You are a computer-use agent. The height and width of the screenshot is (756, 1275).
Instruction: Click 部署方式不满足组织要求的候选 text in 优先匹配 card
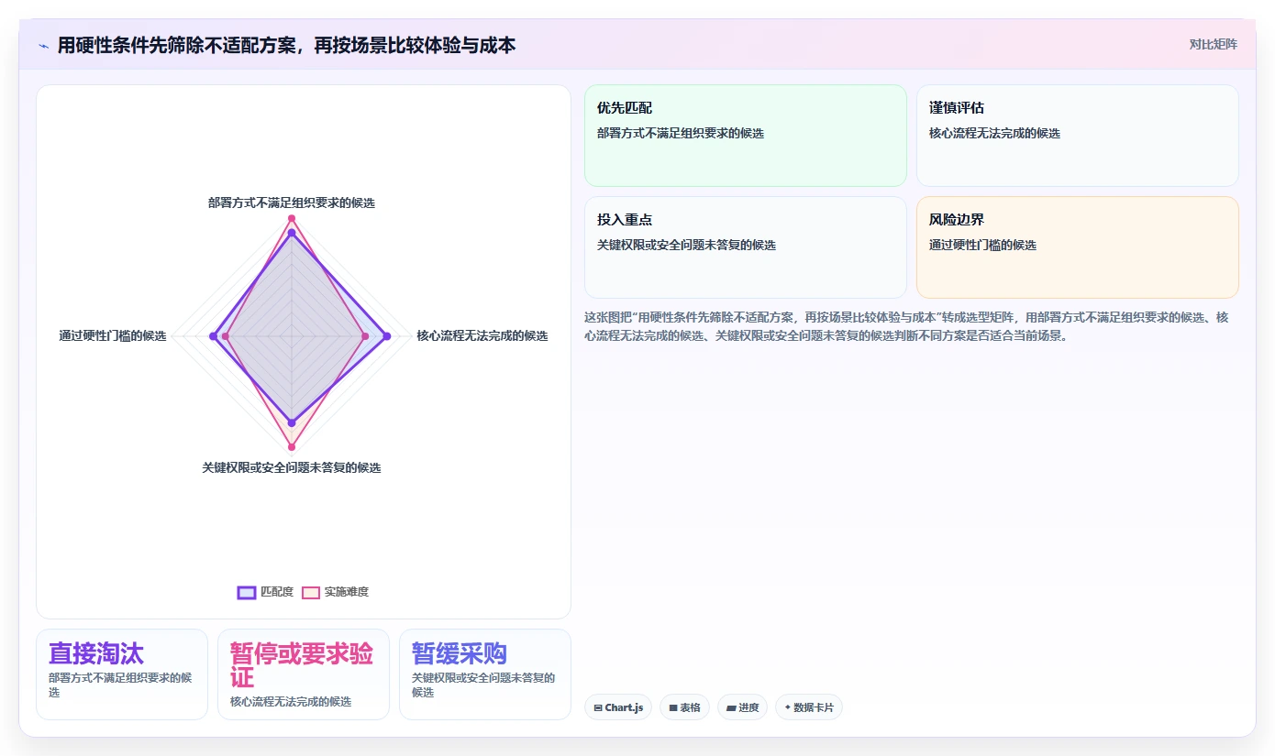tap(681, 133)
